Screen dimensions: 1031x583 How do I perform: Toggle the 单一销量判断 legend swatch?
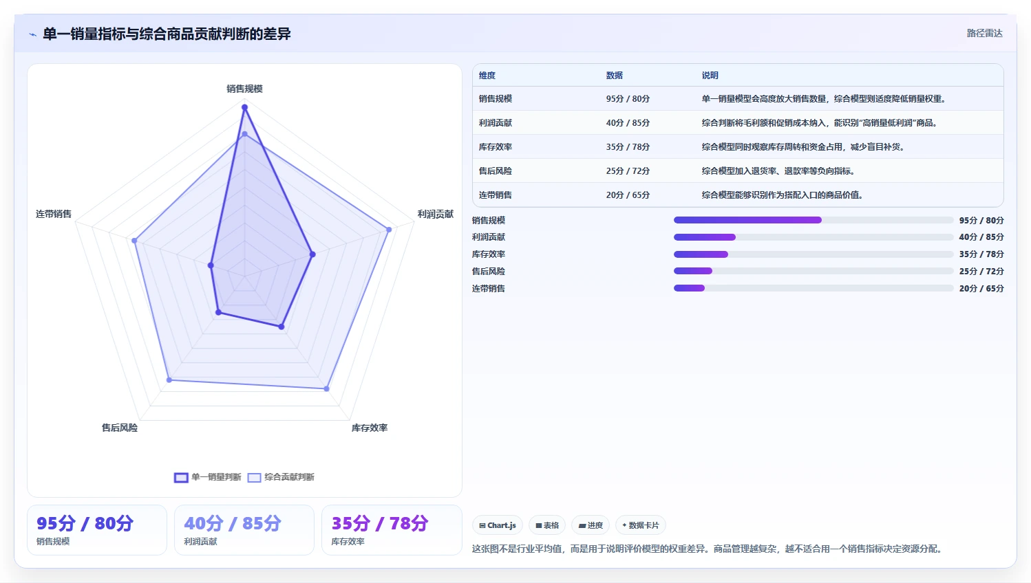(181, 477)
